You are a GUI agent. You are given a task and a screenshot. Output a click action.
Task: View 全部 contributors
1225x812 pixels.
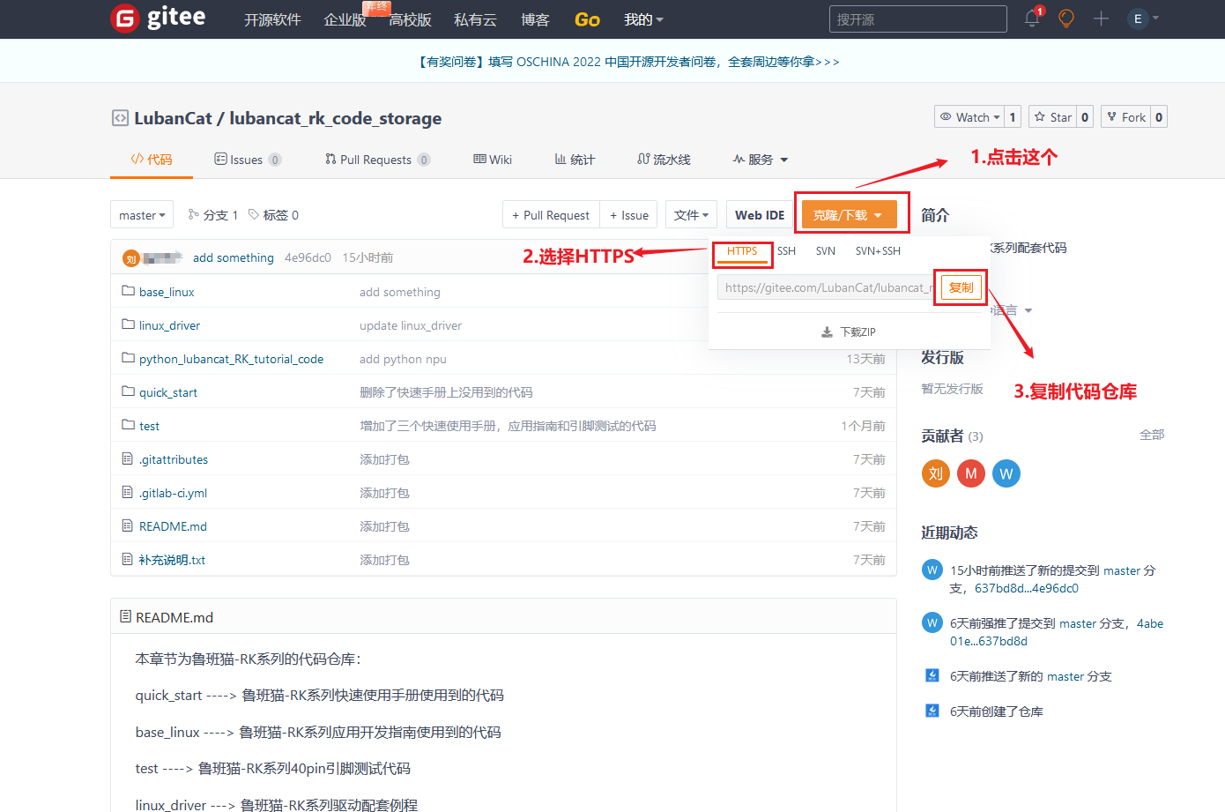click(1152, 435)
